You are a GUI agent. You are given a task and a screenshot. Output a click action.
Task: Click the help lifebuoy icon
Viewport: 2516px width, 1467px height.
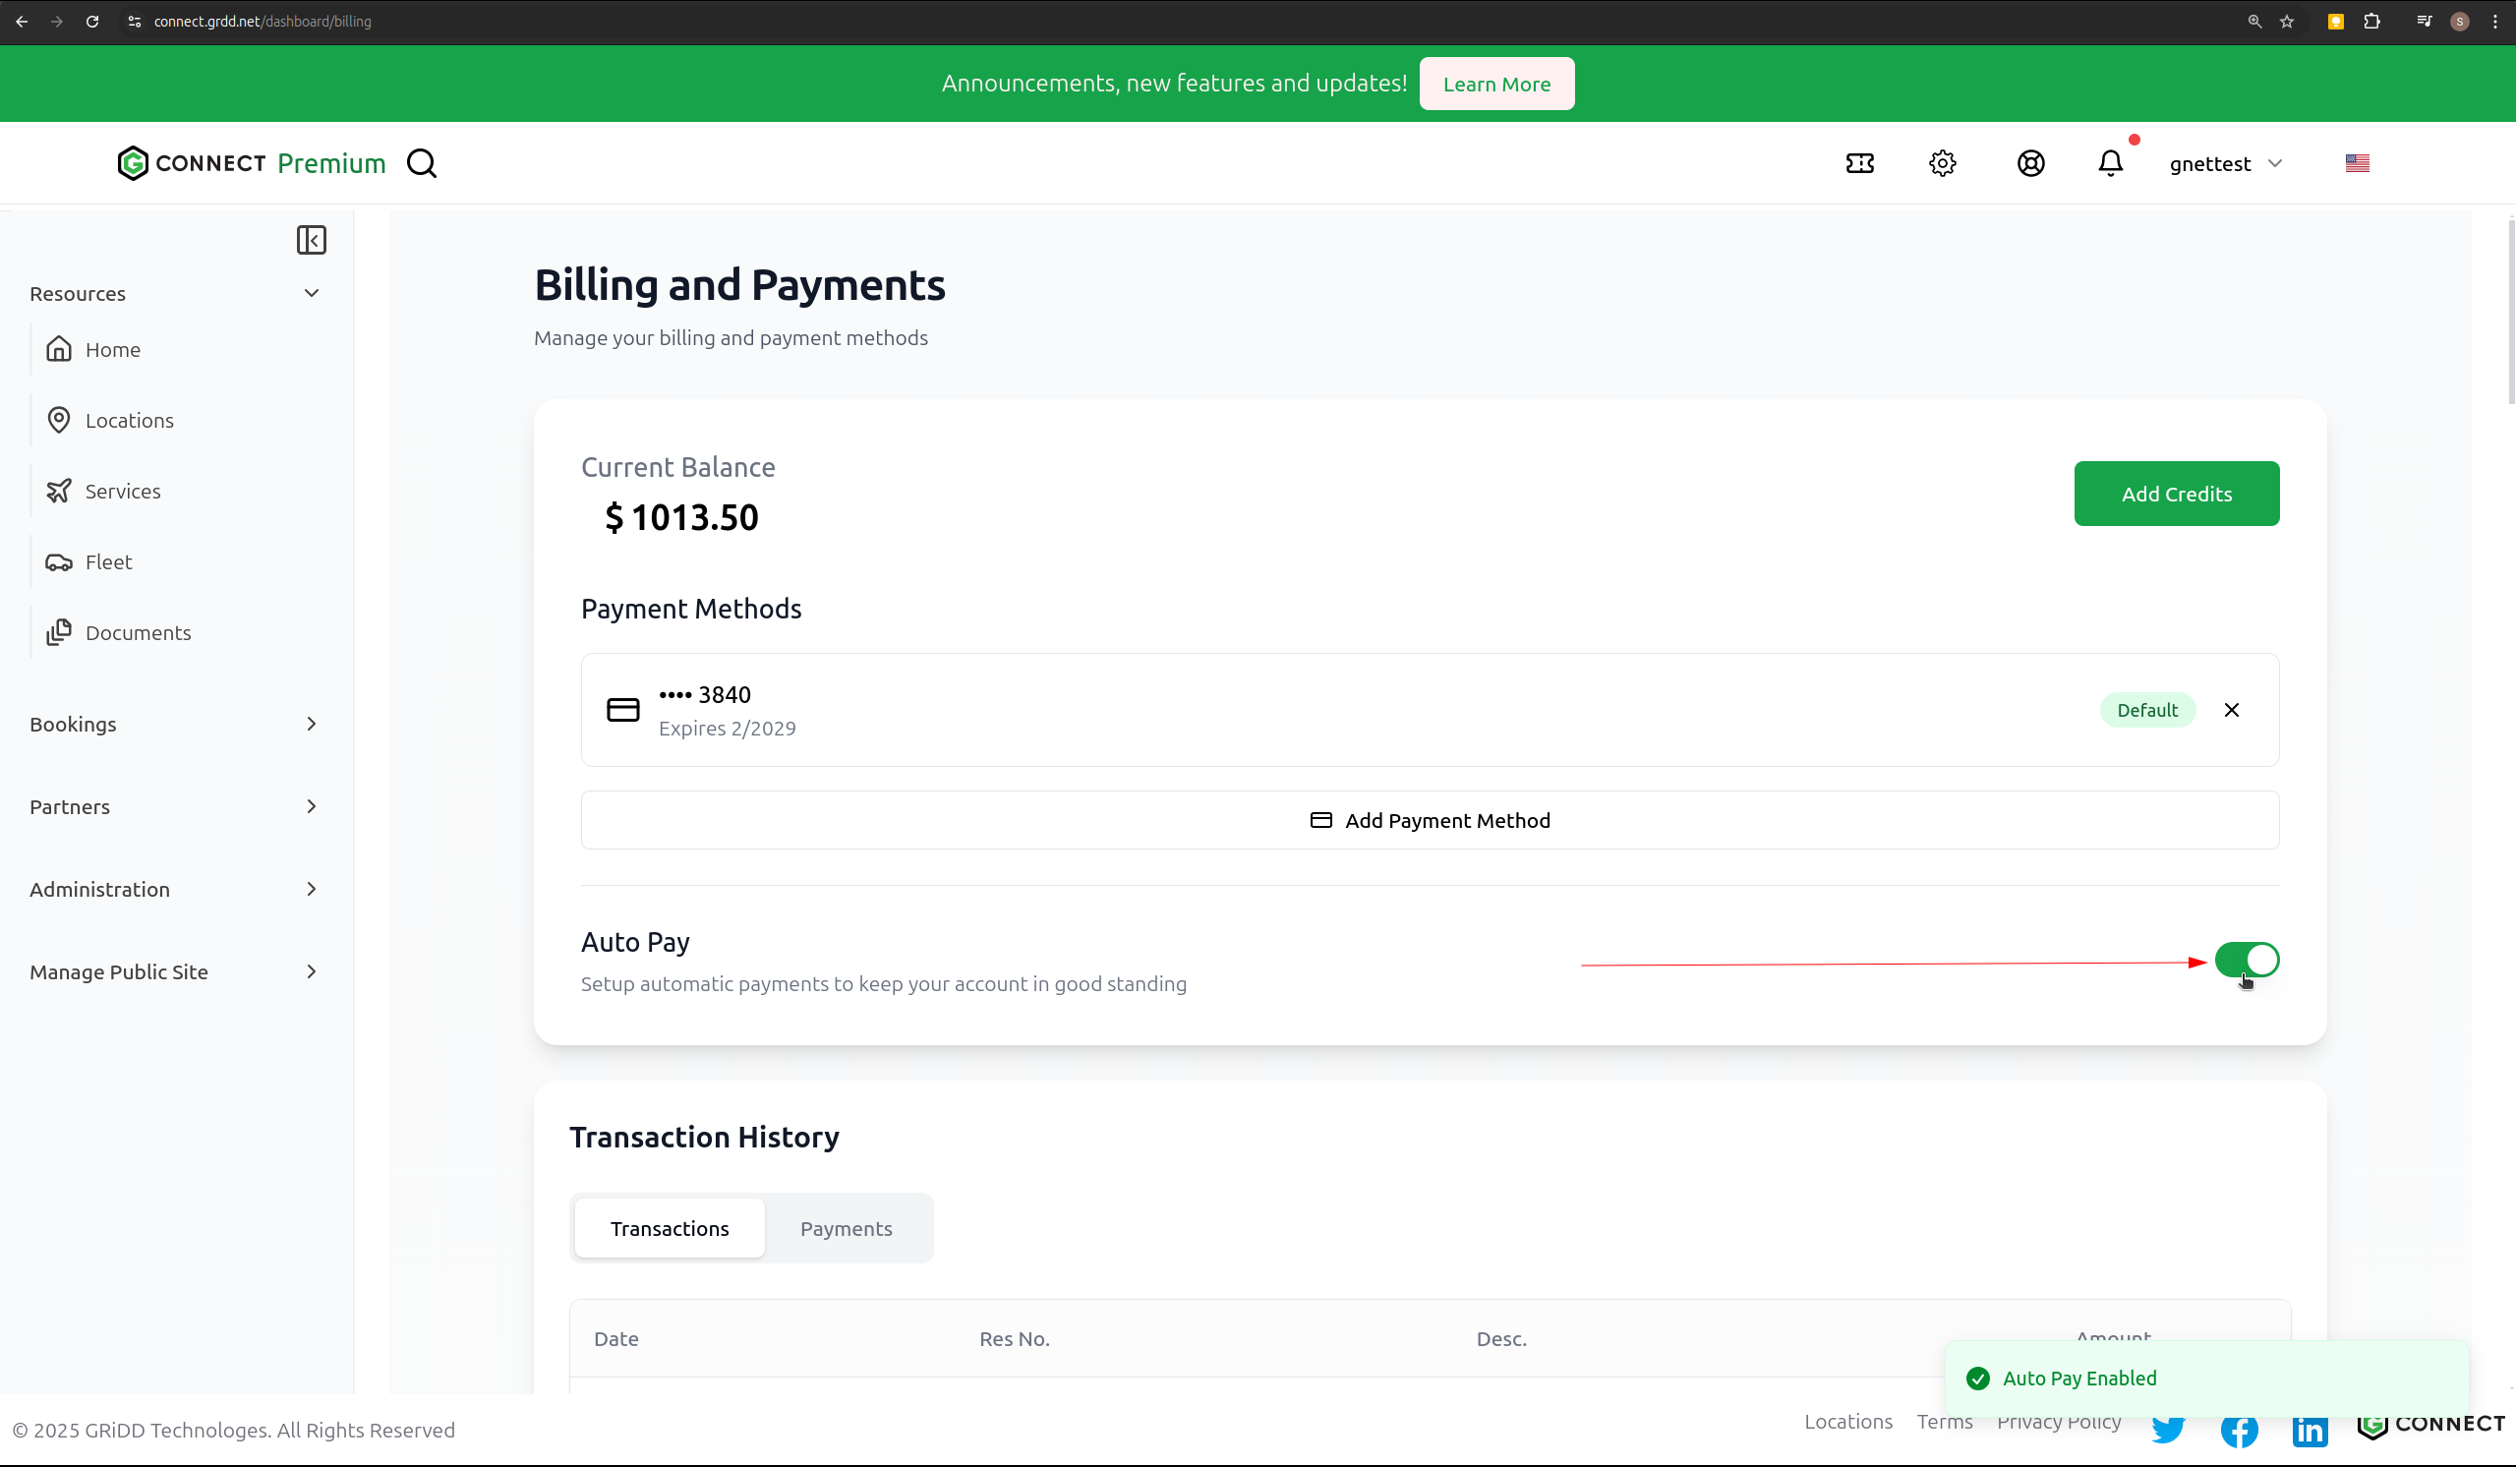(2029, 164)
